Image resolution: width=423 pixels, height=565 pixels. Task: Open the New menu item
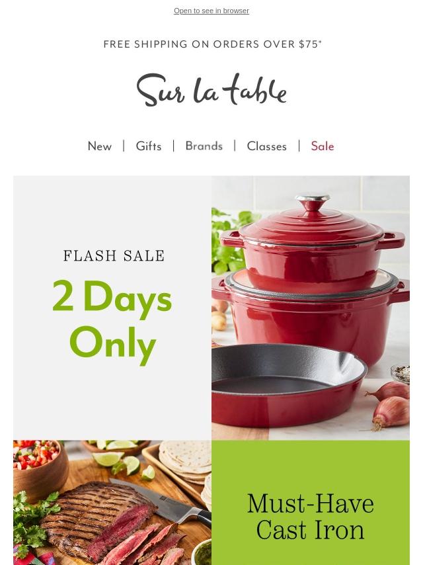coord(100,146)
